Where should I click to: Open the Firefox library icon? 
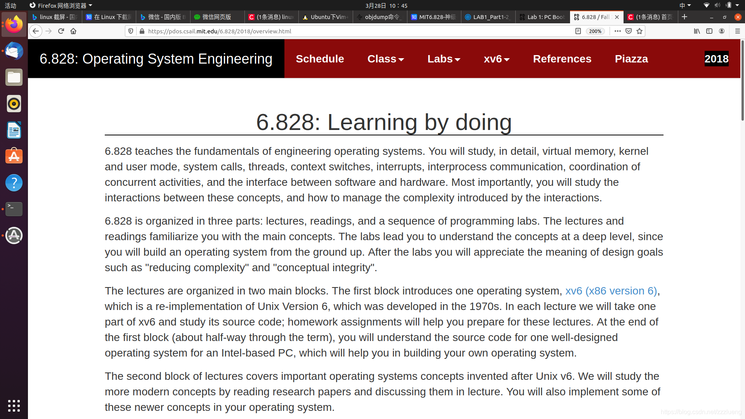[x=697, y=31]
